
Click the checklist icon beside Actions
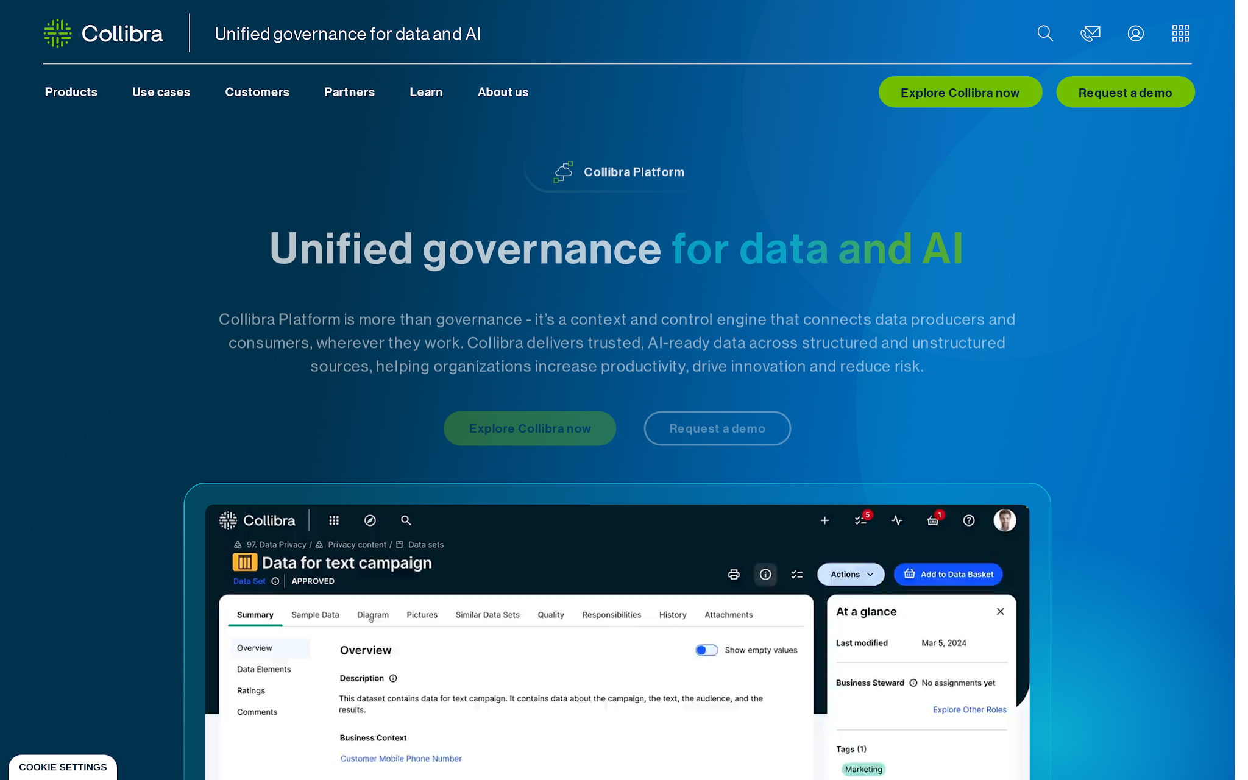(796, 574)
